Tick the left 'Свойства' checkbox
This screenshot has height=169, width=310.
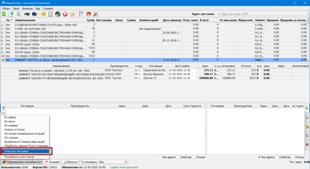click(178, 157)
